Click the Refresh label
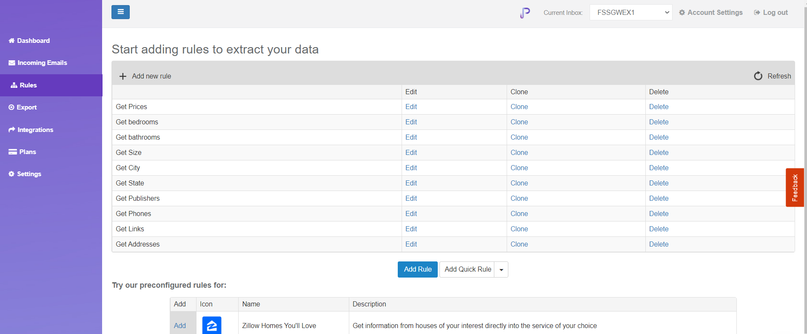This screenshot has width=807, height=334. tap(779, 76)
